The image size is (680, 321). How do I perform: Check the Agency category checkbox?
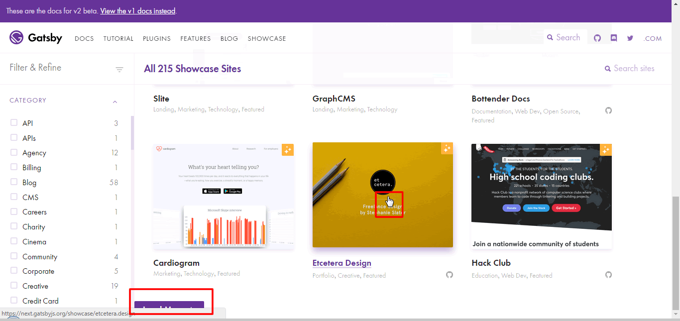click(x=14, y=152)
